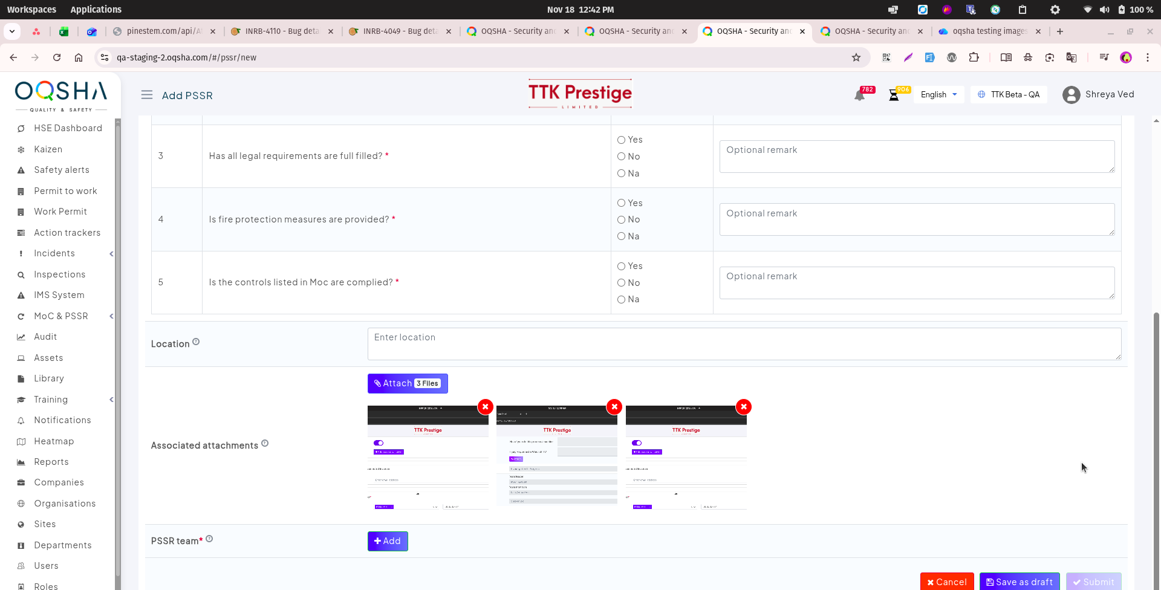Click the PSSR team info icon
Image resolution: width=1161 pixels, height=590 pixels.
pyautogui.click(x=209, y=539)
